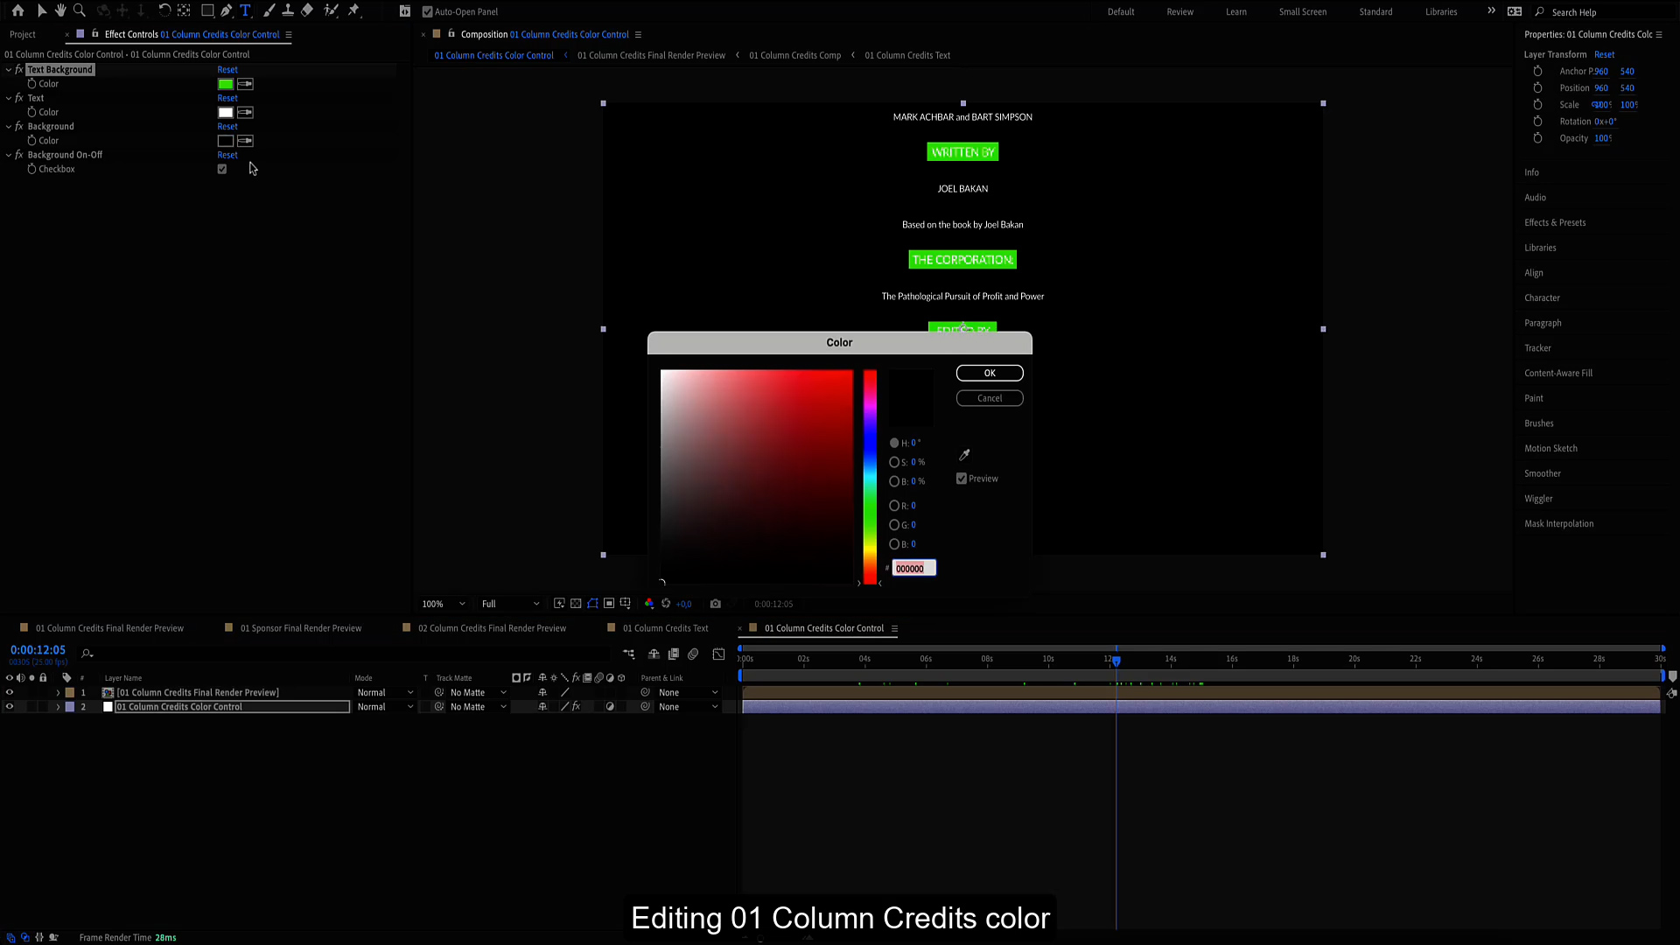Select the Clone Stamp tool

point(288,10)
